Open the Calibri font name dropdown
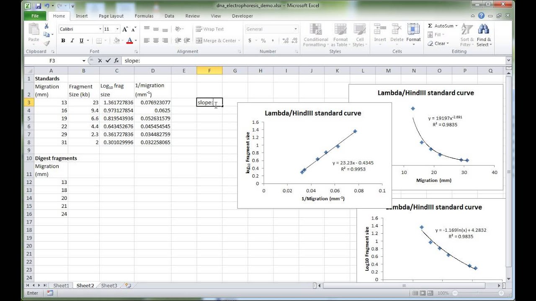This screenshot has width=536, height=301. coord(100,29)
